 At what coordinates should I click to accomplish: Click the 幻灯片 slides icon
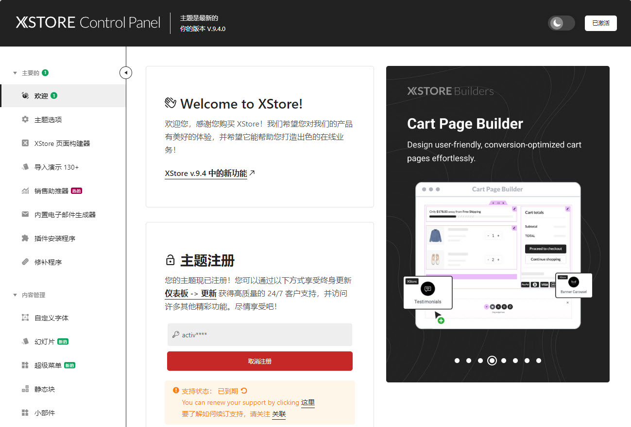[x=25, y=341]
